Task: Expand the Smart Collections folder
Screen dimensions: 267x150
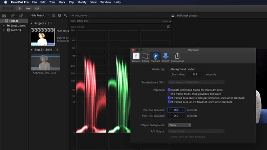Action: coord(4,25)
